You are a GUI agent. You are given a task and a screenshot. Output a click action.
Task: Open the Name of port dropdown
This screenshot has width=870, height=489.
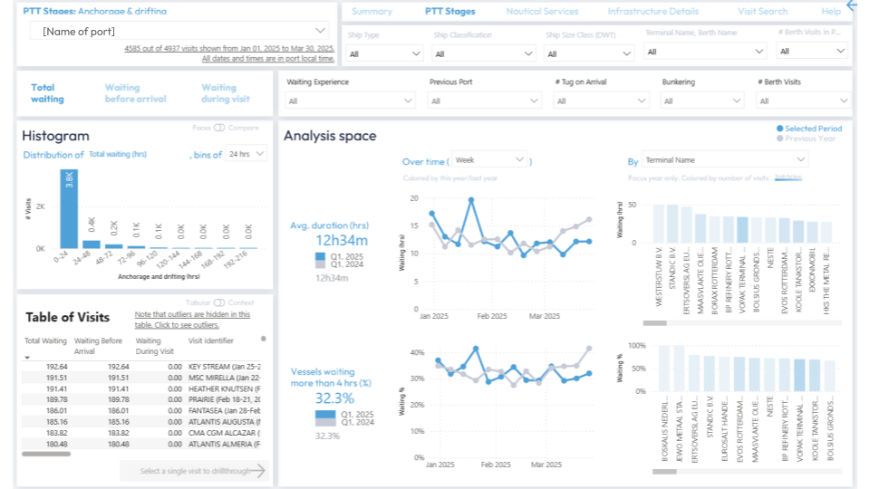tap(179, 32)
